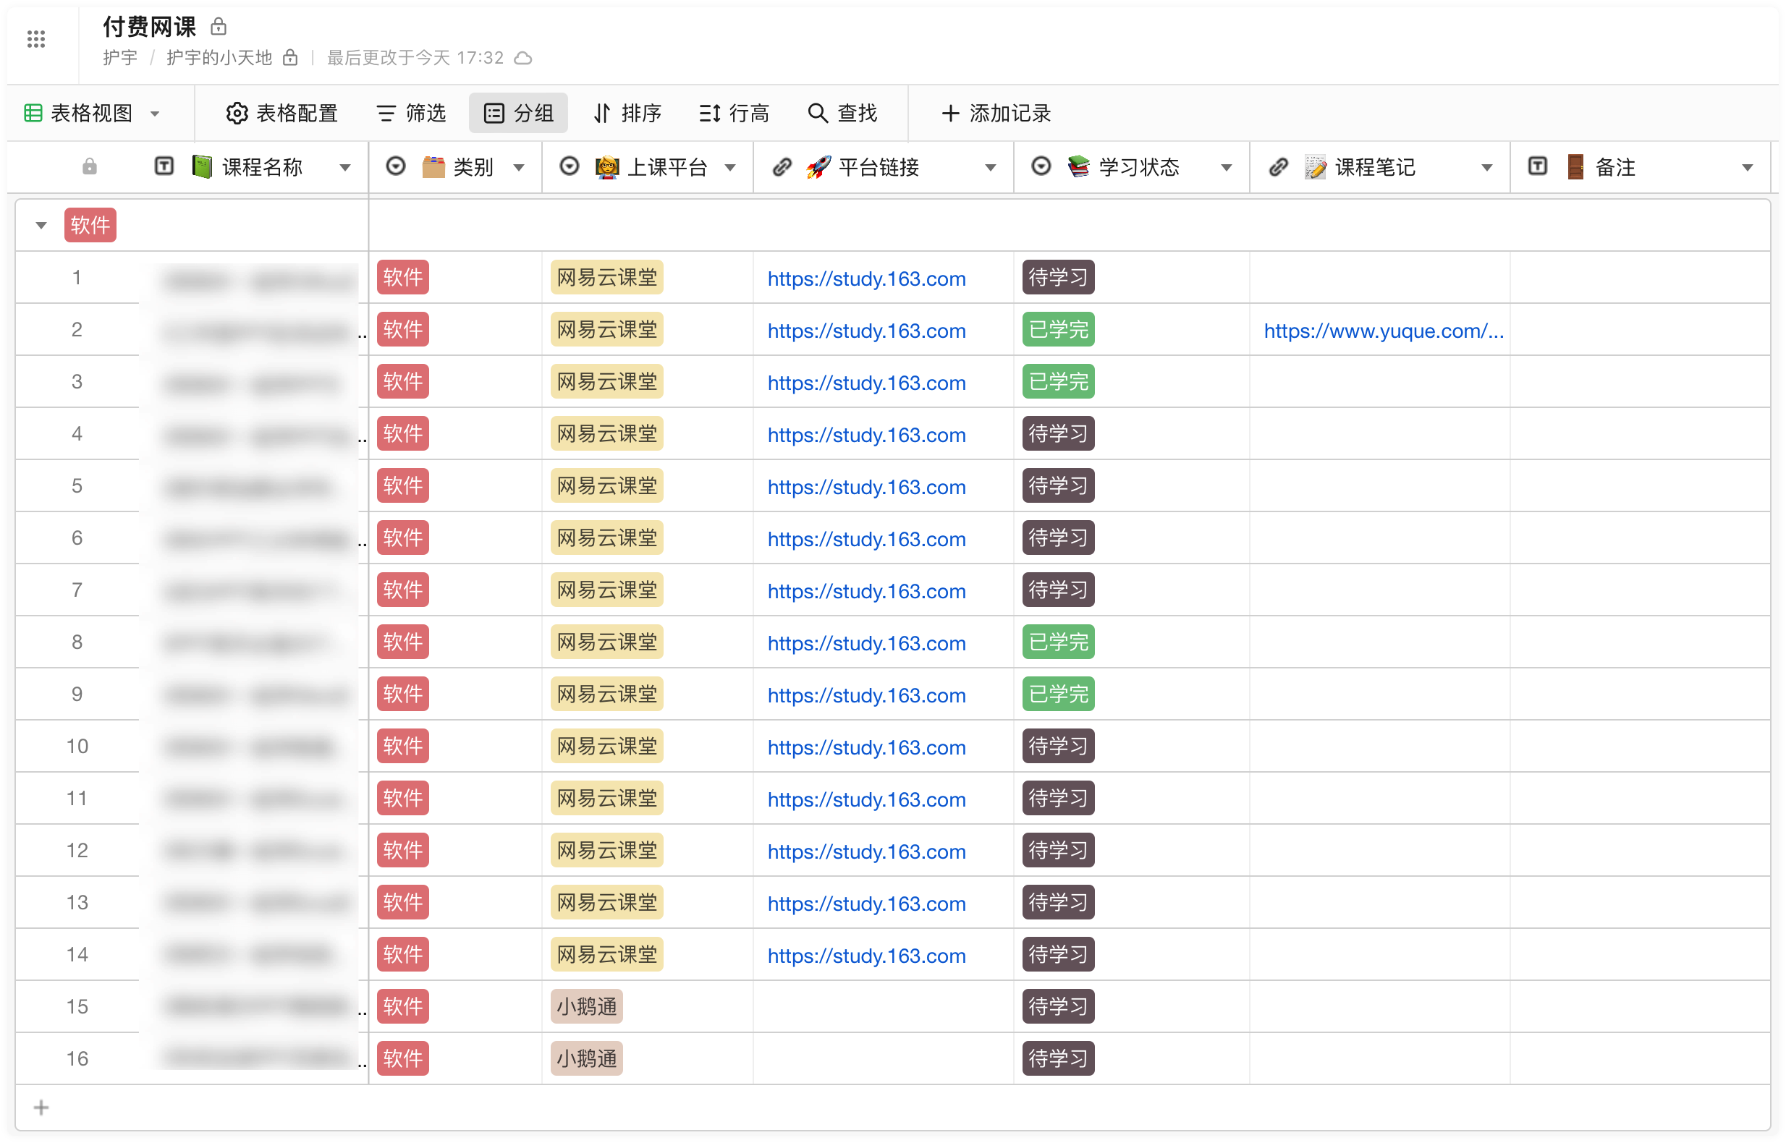Screen dimensions: 1786x1143
Task: Click the memo emoji icon for 课程笔记
Action: pos(1316,166)
